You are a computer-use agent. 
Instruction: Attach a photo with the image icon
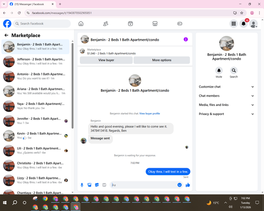tap(89, 185)
